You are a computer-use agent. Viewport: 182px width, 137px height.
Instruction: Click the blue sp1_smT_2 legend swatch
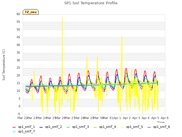(x=41, y=127)
